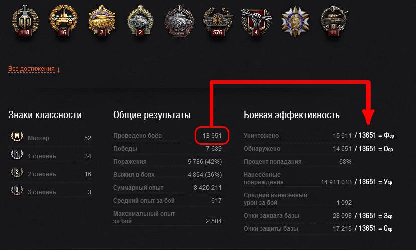Click the Процент попадания 68% row
The image size is (416, 250).
coord(298,161)
